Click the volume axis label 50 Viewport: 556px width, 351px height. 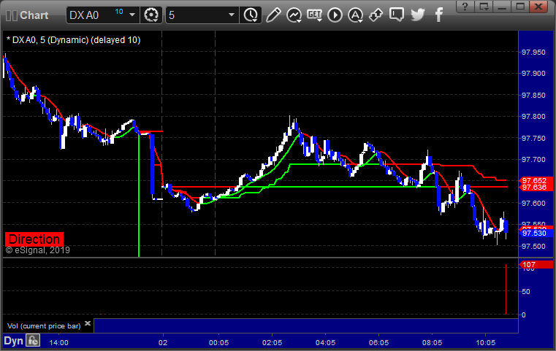coord(526,291)
